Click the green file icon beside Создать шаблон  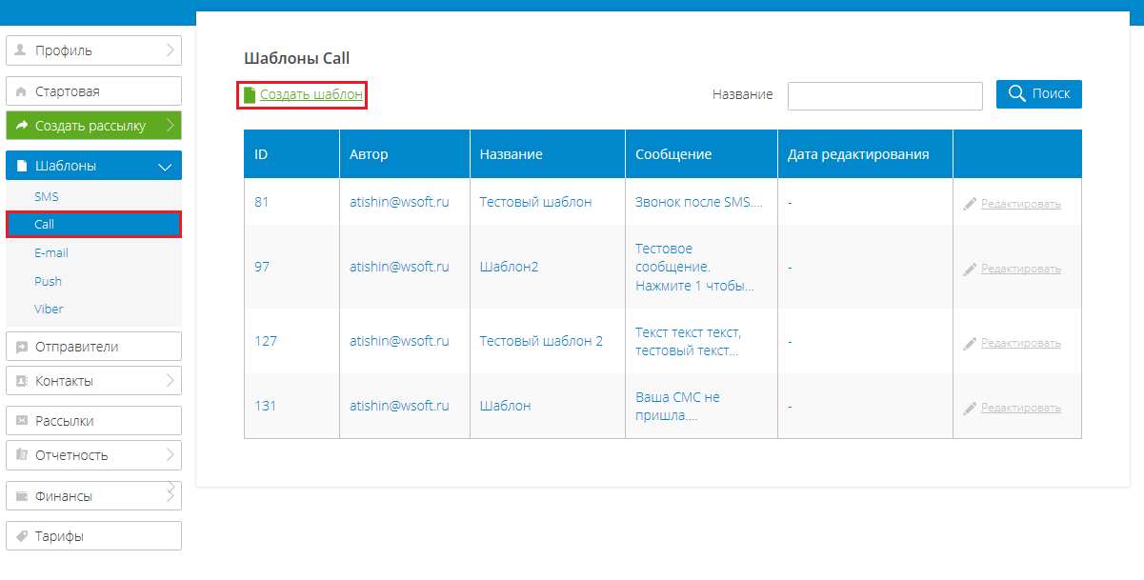pyautogui.click(x=250, y=95)
